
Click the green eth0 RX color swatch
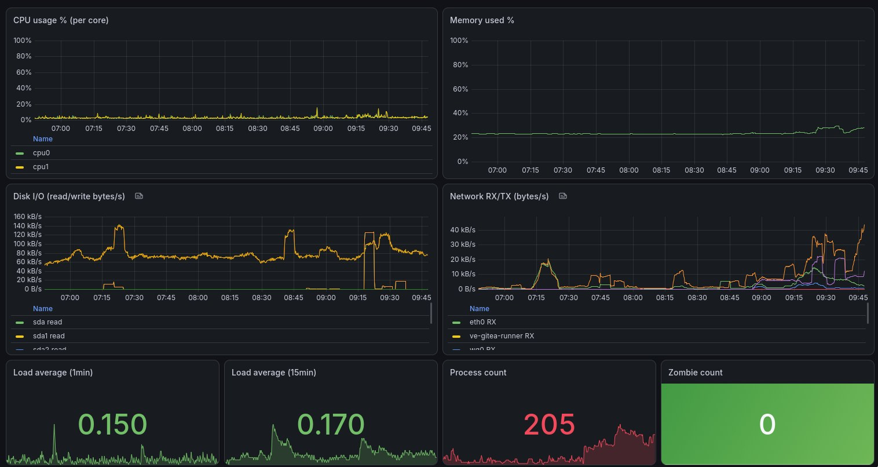[456, 323]
